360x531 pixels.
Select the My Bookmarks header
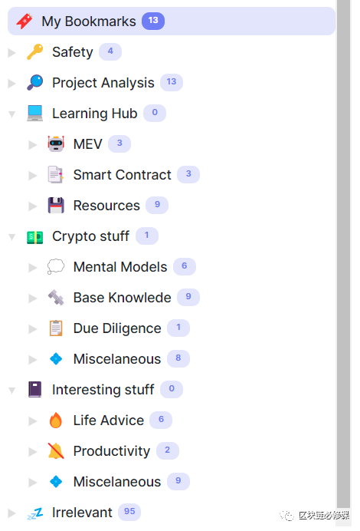point(172,21)
